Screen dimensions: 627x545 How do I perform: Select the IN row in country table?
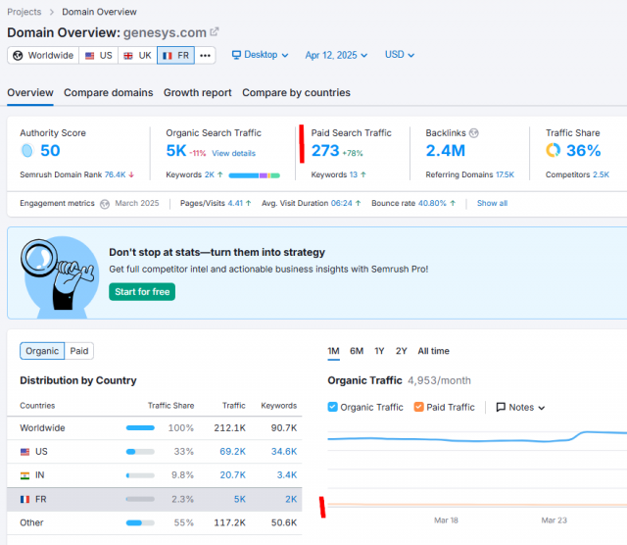[155, 475]
